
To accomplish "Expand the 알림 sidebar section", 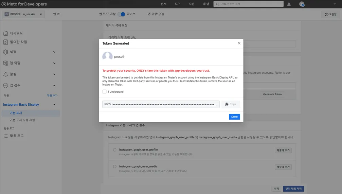I will (54, 74).
